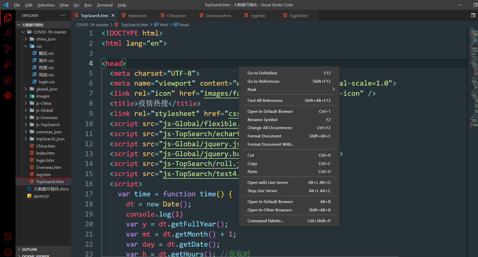Click the China.htm file icon in explorer

(x=32, y=146)
